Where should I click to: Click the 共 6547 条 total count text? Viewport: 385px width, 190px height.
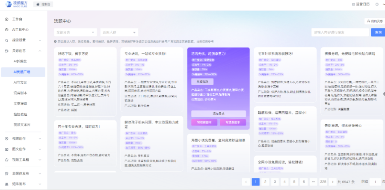click(346, 182)
